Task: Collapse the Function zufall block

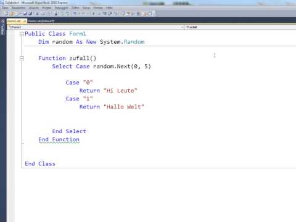Action: pyautogui.click(x=22, y=59)
